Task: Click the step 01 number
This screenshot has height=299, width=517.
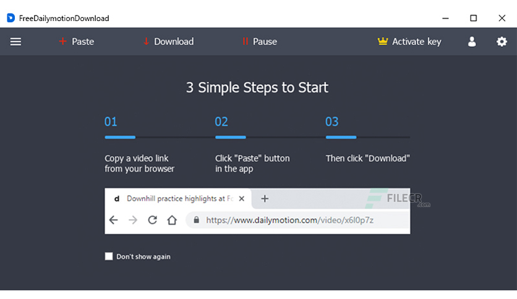Action: tap(111, 122)
